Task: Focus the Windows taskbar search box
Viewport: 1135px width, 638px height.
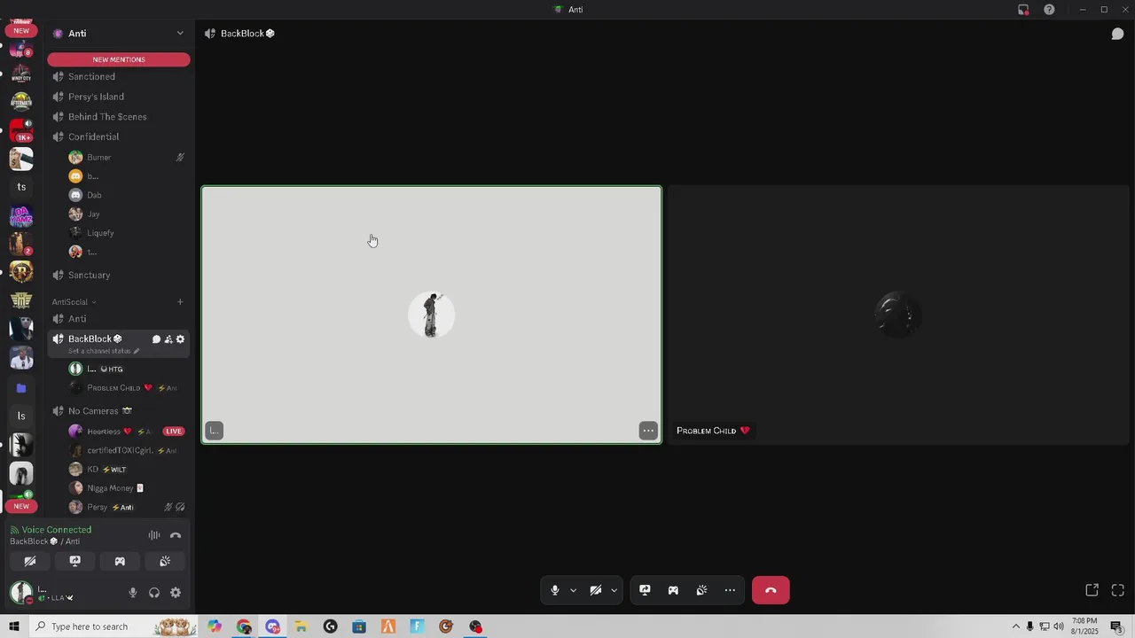Action: 113,626
